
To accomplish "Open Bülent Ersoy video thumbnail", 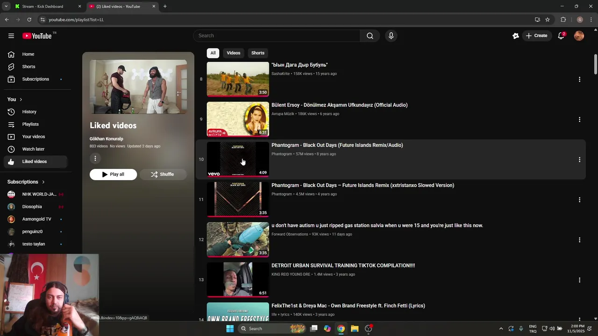I will coord(238,119).
